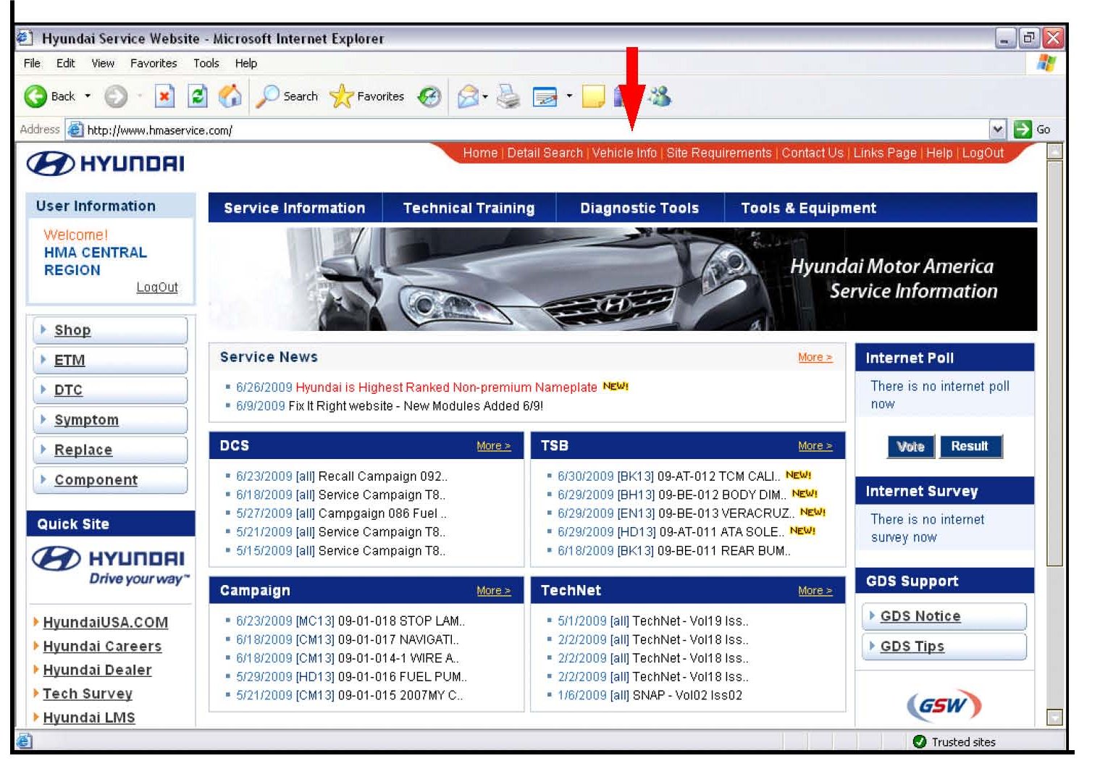This screenshot has height=774, width=1100.
Task: Open the Mail button dropdown arrow
Action: click(485, 96)
